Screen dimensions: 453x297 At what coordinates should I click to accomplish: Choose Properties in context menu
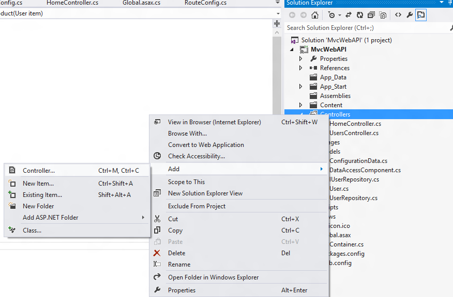[239, 290]
